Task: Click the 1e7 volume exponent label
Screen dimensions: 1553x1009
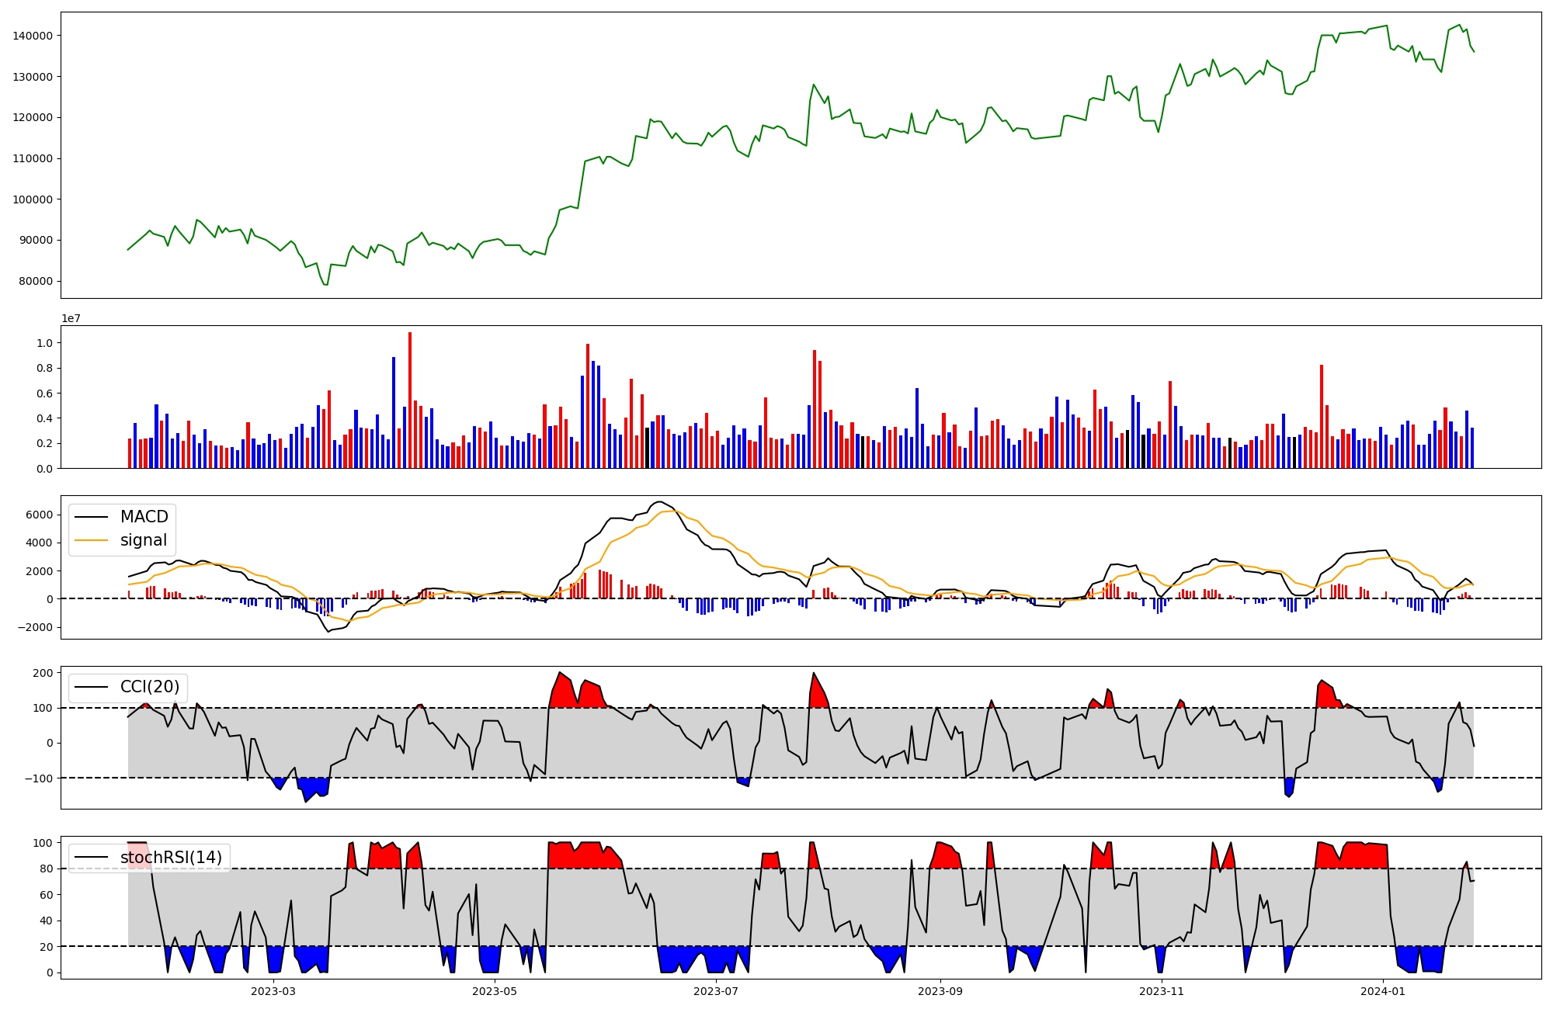Action: point(71,319)
